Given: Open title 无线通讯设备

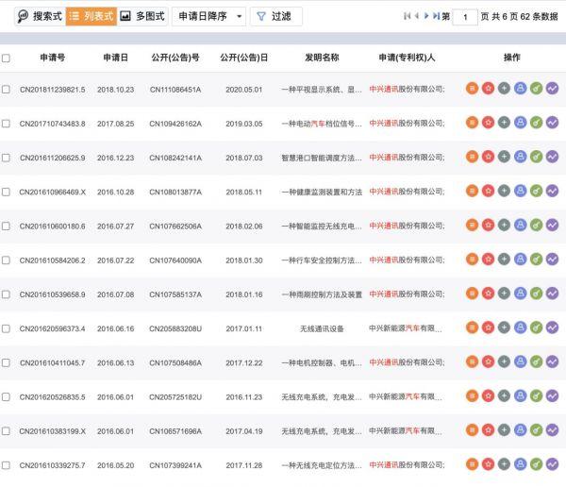Looking at the screenshot, I should [x=322, y=328].
